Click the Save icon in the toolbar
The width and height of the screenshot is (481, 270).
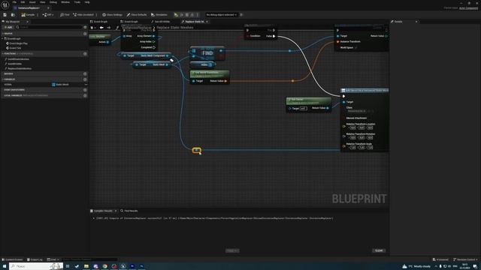coord(5,15)
